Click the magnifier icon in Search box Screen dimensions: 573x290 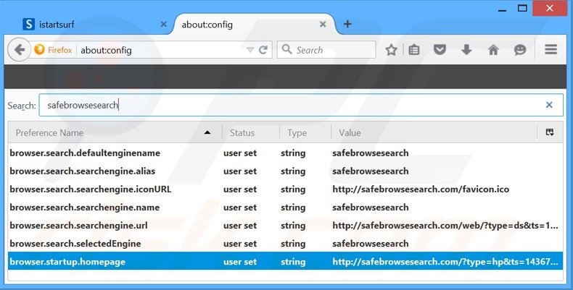coord(287,50)
